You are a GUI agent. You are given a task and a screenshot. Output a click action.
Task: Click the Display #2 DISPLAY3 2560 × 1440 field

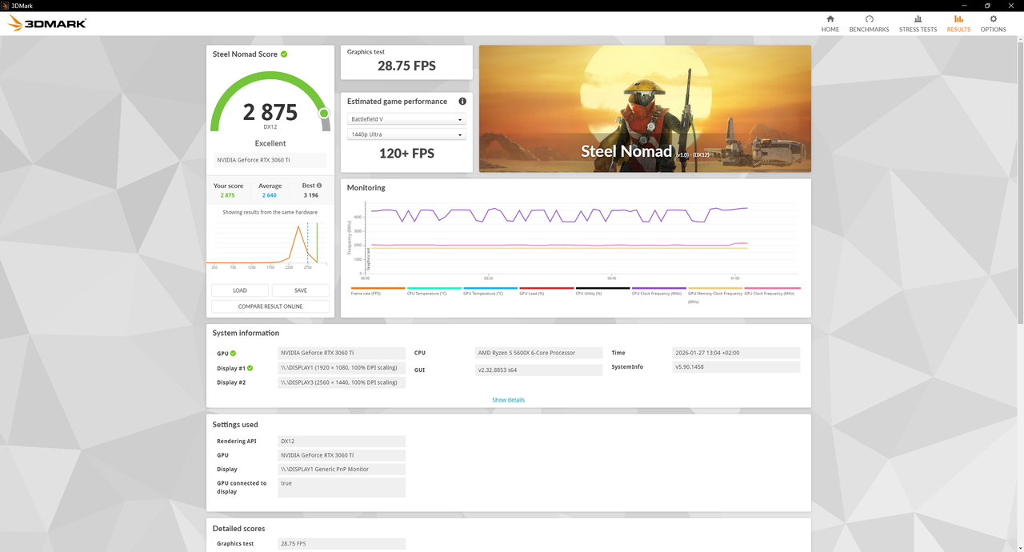pos(342,382)
